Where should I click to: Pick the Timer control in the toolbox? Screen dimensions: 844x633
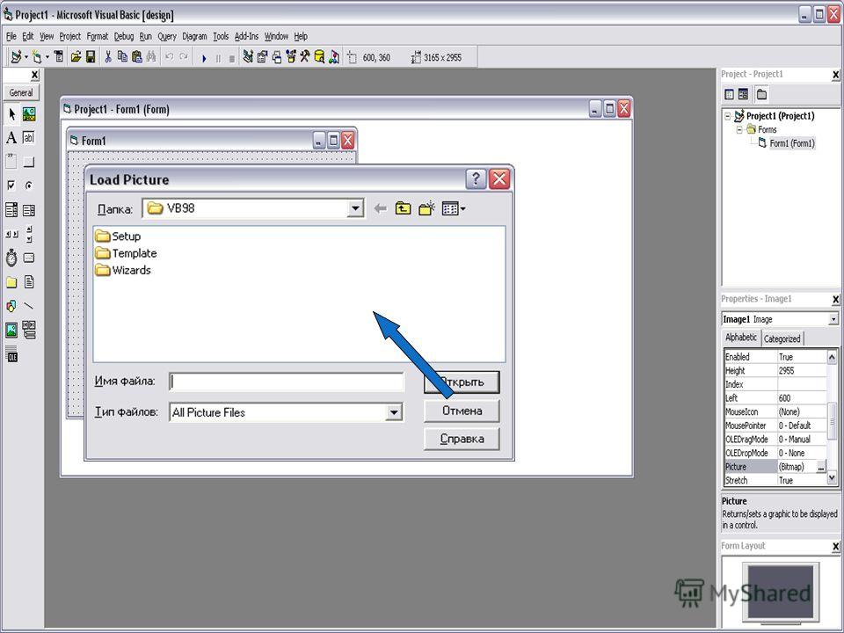11,258
